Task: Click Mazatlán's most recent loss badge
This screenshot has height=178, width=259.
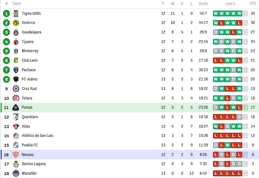Action: click(x=239, y=173)
